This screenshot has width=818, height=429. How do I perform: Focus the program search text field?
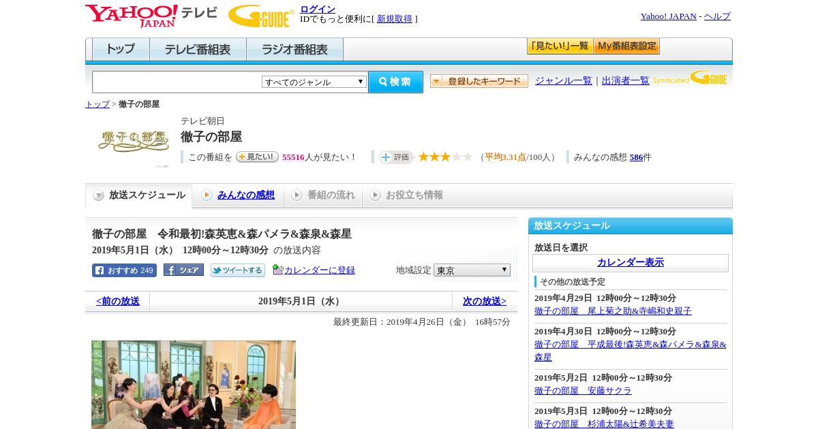click(177, 82)
